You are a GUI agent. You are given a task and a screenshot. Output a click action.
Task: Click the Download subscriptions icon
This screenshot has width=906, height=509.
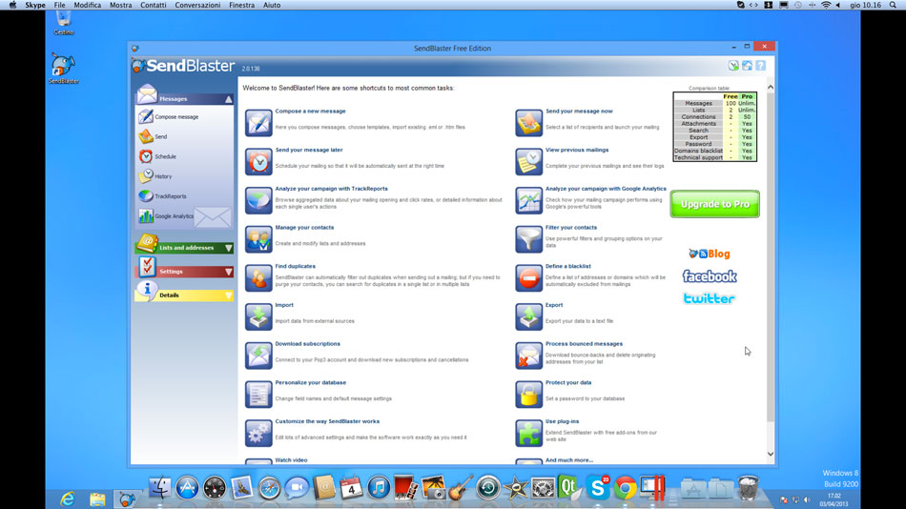tap(258, 355)
